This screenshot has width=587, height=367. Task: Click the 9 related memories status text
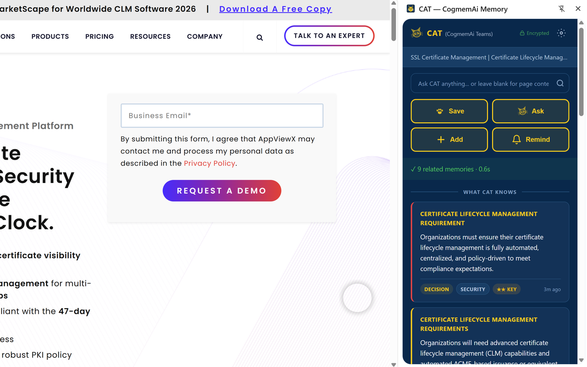[450, 169]
